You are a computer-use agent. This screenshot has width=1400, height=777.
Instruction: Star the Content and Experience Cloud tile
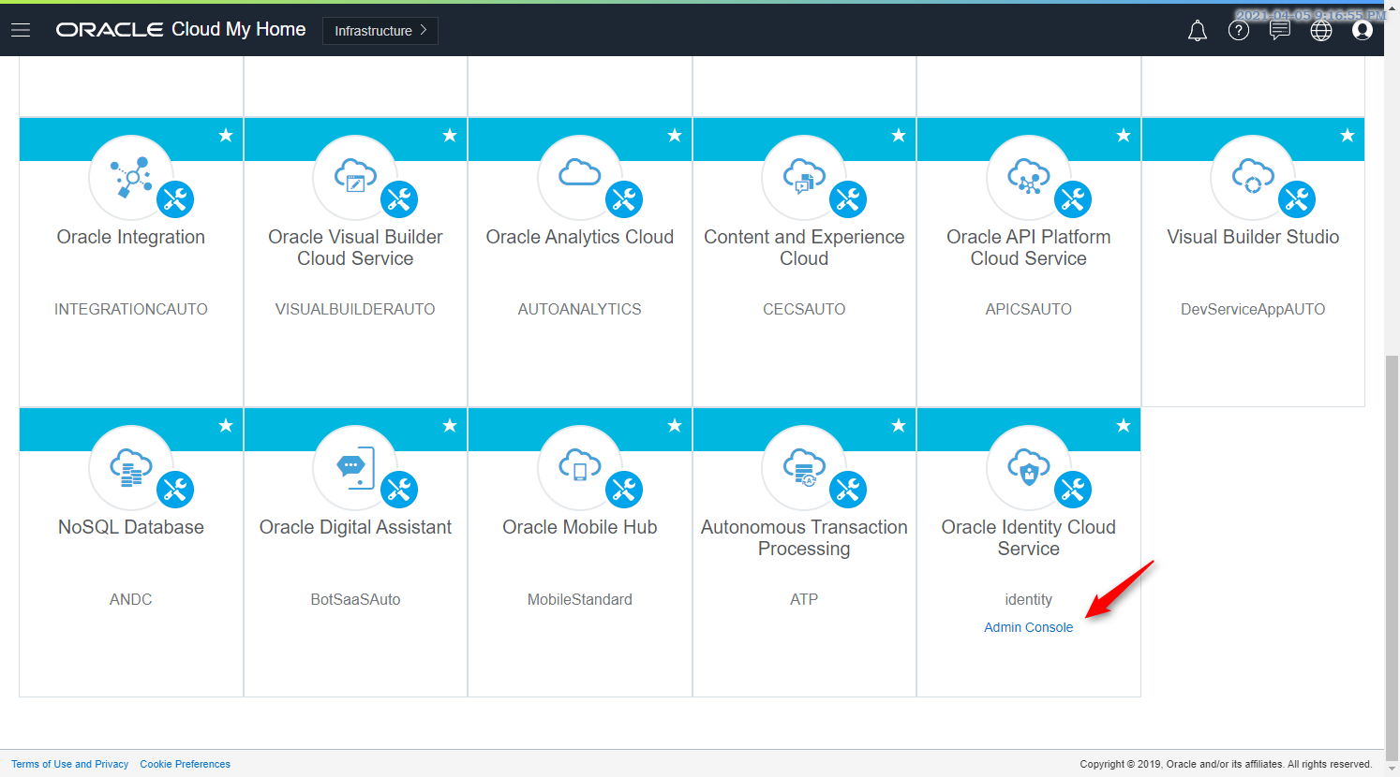(x=898, y=136)
